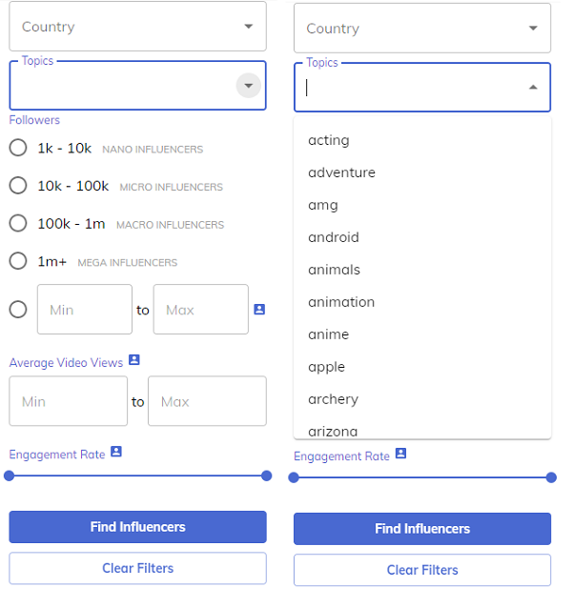The image size is (572, 607).
Task: Enable the custom Min to Max followers radio
Action: click(x=18, y=310)
